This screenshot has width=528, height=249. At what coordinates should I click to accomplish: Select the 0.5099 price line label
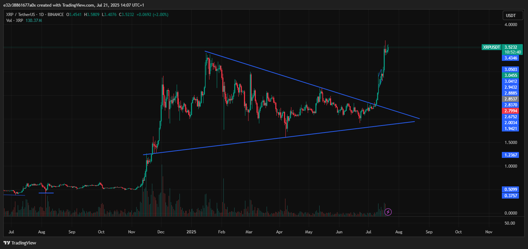tap(510, 189)
